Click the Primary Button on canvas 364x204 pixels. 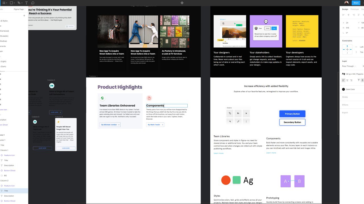(292, 114)
